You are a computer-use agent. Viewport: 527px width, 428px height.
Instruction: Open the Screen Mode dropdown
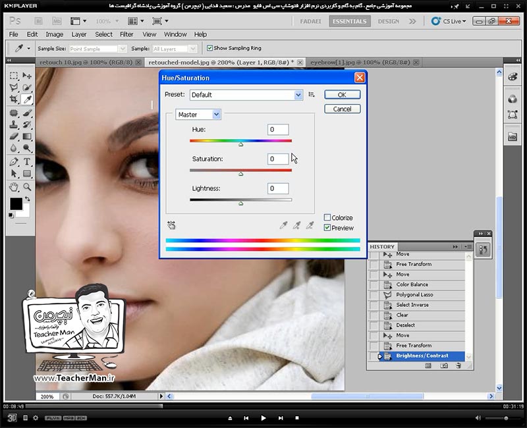coord(160,21)
